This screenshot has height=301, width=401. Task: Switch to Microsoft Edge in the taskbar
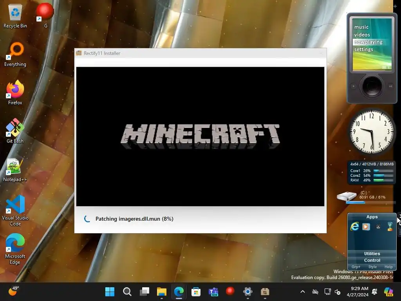point(179,292)
